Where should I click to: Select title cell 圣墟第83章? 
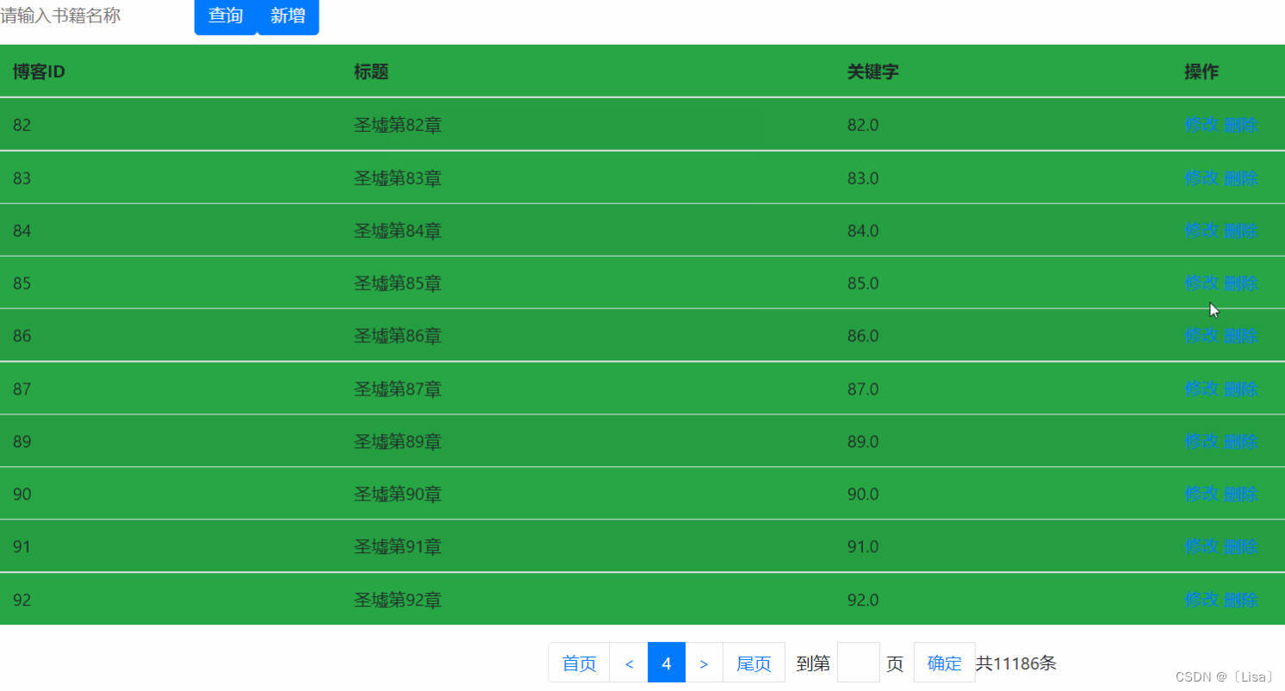398,178
